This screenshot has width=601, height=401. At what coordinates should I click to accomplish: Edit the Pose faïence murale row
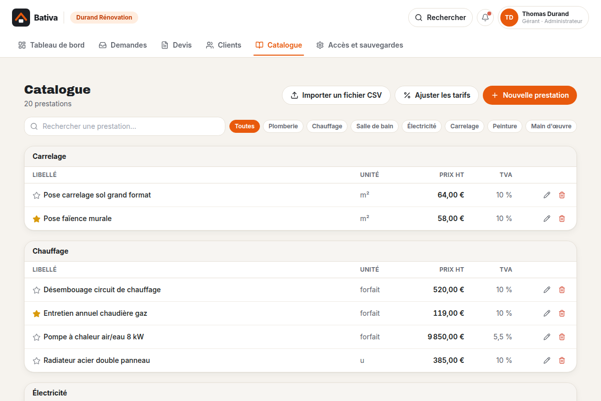tap(547, 219)
